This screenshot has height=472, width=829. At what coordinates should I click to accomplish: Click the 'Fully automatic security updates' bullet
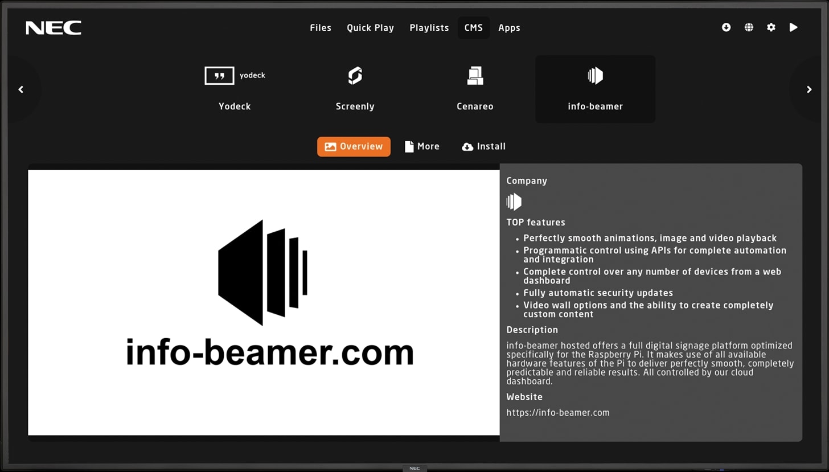pos(598,293)
